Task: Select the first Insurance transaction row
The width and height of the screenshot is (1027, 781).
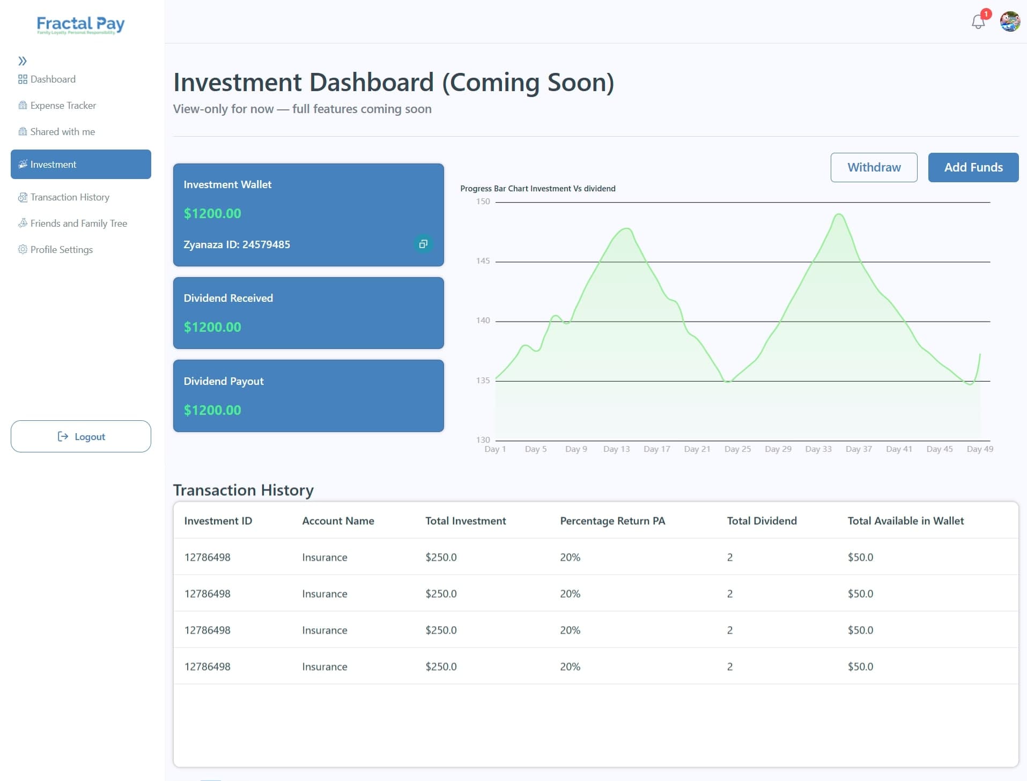Action: (595, 557)
